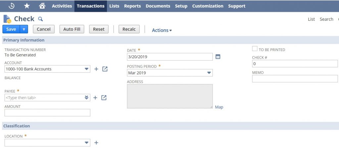Click into the Amount input field
Image resolution: width=339 pixels, height=151 pixels.
coord(47,113)
